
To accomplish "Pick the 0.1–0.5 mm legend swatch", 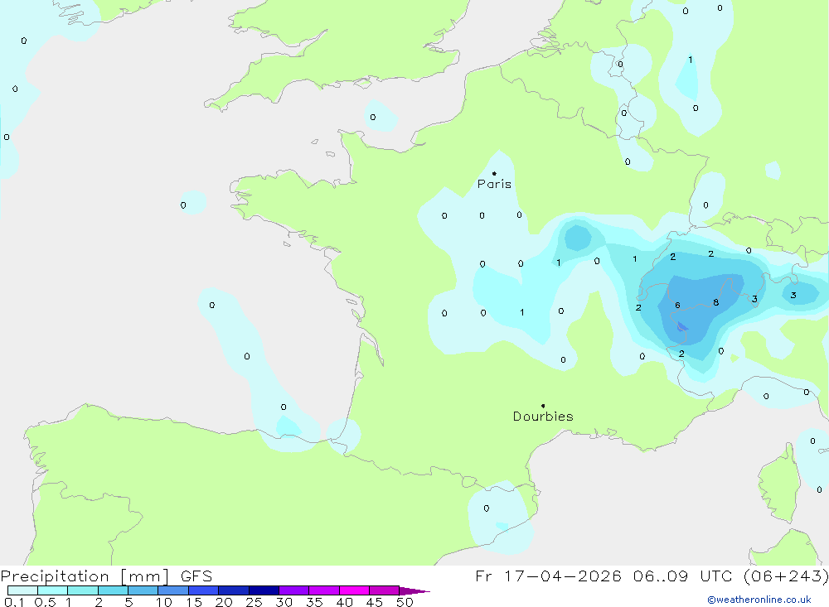I will tap(22, 590).
